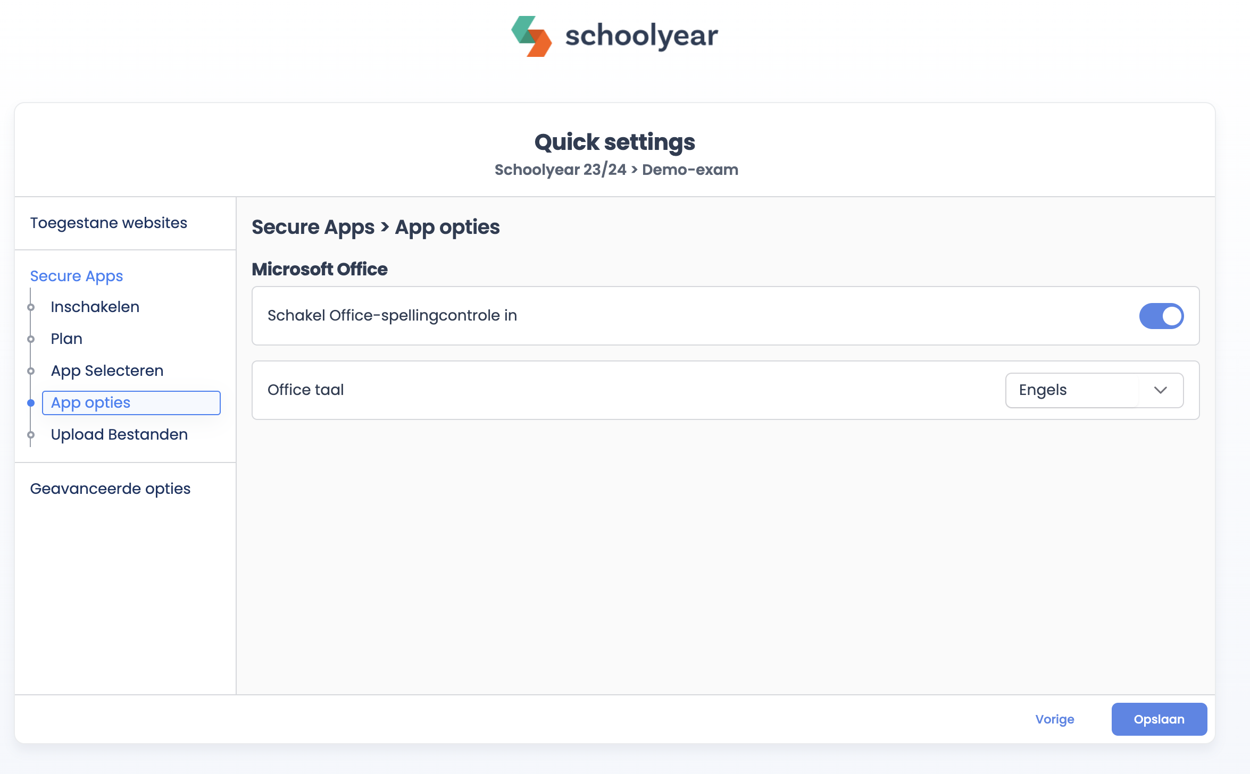Open the Toegestane websites section

(109, 223)
